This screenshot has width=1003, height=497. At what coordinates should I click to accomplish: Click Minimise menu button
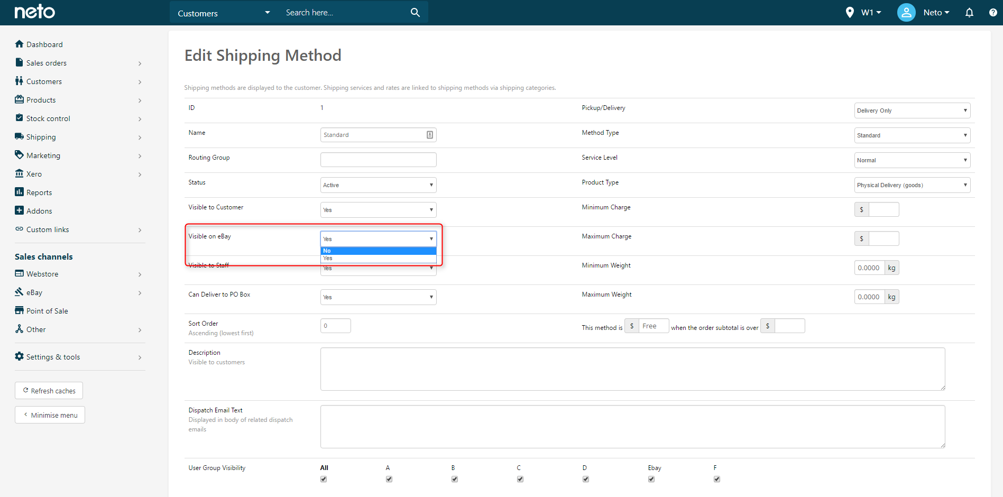click(x=50, y=415)
